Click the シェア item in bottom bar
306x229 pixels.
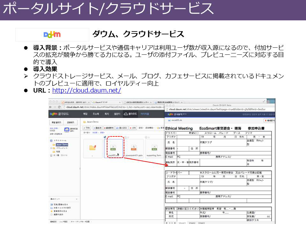(x=63, y=222)
